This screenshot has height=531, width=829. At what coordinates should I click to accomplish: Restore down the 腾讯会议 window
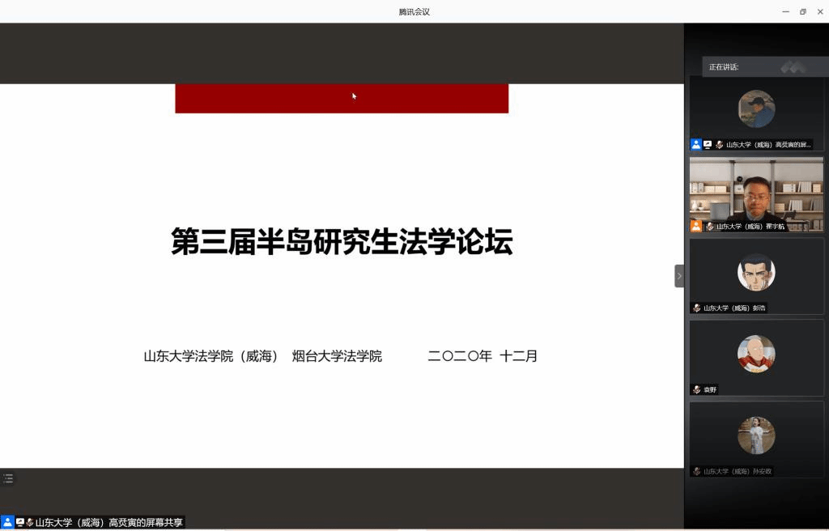tap(803, 11)
